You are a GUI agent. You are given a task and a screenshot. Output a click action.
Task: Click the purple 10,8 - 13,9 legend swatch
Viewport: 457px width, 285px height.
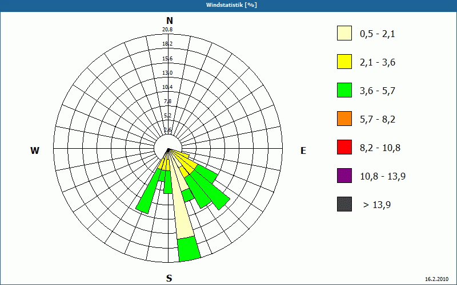[x=344, y=176]
